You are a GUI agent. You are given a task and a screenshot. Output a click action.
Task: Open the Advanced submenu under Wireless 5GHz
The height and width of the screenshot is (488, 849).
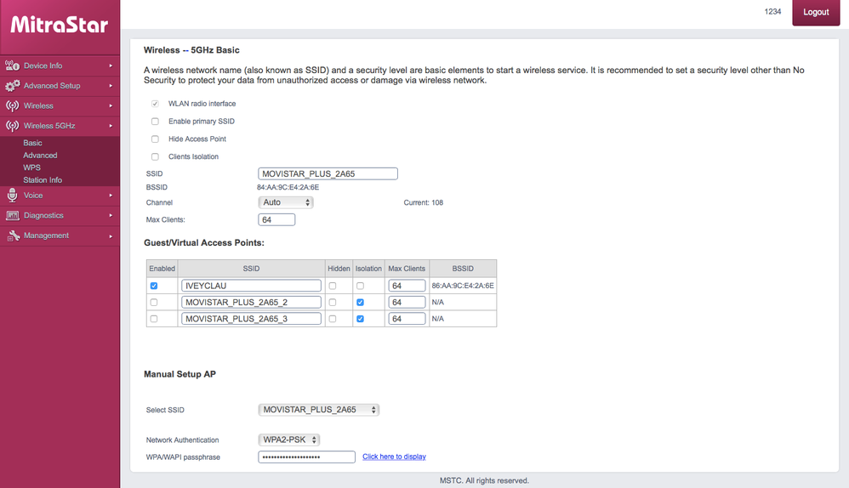click(40, 156)
